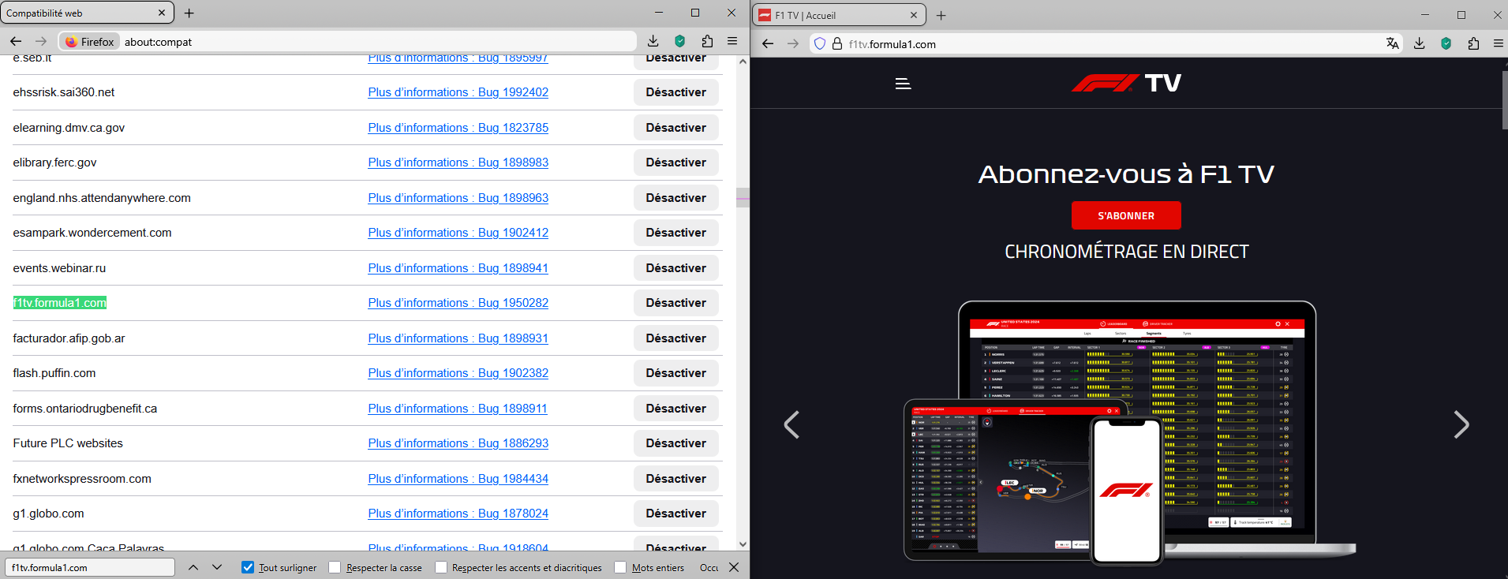Close the Compatibilité web tab
This screenshot has width=1508, height=579.
tap(162, 13)
